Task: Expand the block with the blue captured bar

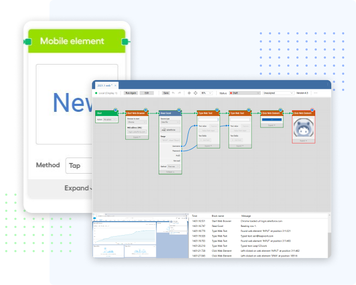Action: 272,125
